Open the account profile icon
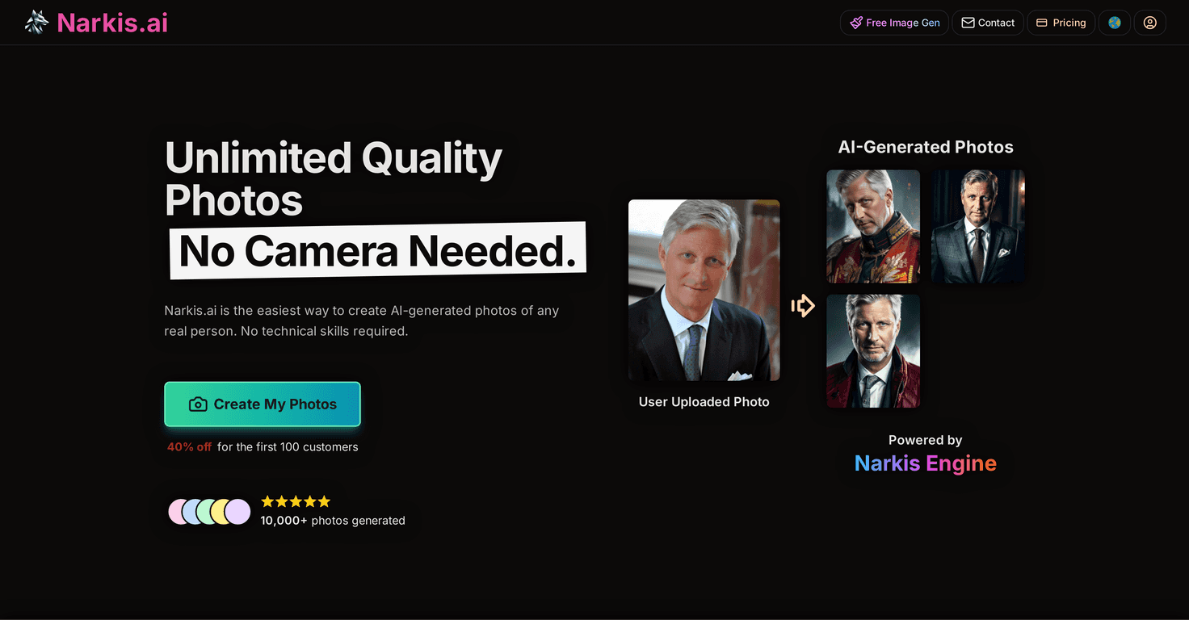 click(1149, 23)
